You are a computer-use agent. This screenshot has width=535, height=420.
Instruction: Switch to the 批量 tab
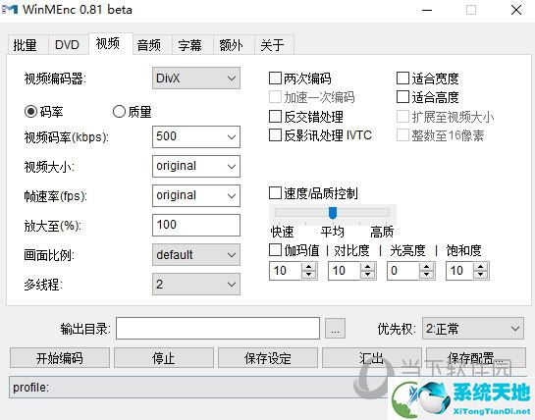[28, 45]
